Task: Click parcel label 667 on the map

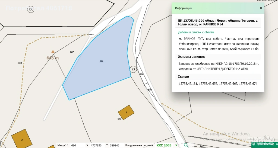Action: [72, 52]
